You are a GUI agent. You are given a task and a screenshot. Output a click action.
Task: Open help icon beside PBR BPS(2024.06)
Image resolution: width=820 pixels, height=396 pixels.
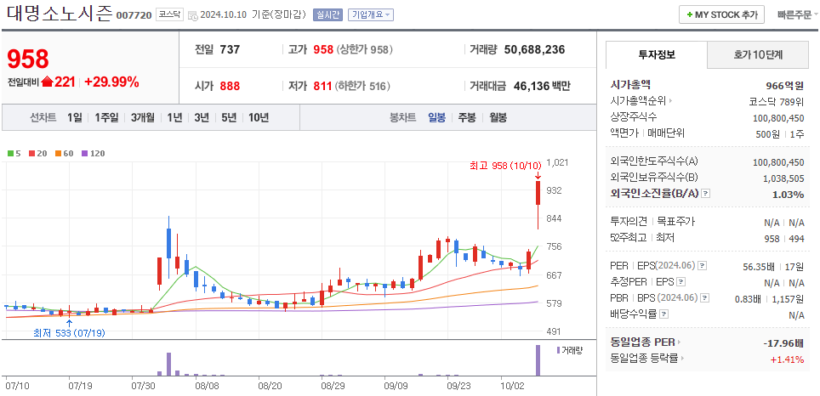coord(705,298)
